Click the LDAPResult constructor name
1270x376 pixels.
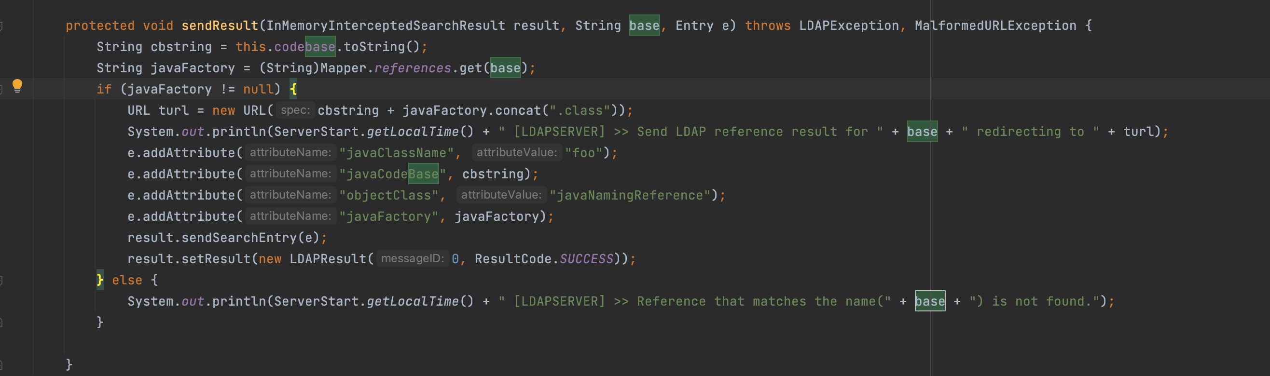tap(328, 259)
